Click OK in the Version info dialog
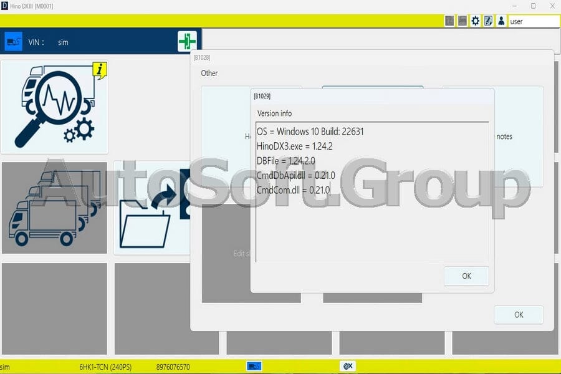This screenshot has width=561, height=374. pyautogui.click(x=466, y=276)
